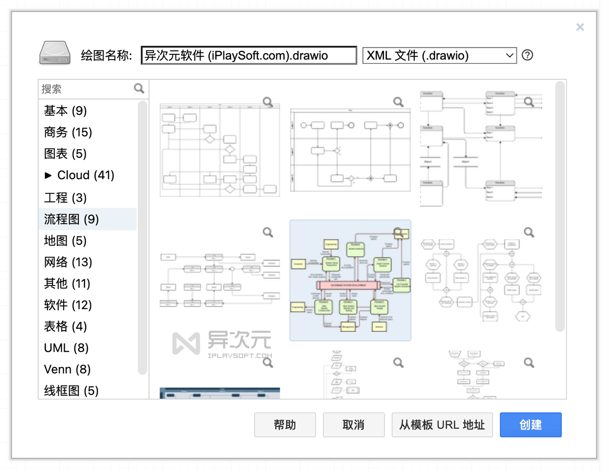Focus the 绘图名称 filename input field

(x=249, y=55)
